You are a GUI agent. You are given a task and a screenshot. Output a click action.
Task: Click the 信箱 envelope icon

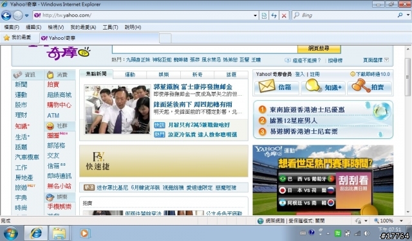267,86
